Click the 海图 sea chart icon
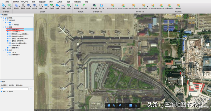 [x=46, y=5]
